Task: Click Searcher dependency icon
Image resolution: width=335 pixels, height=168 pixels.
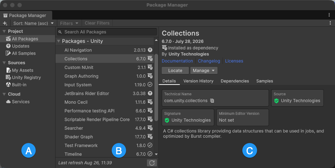Action: (x=150, y=128)
